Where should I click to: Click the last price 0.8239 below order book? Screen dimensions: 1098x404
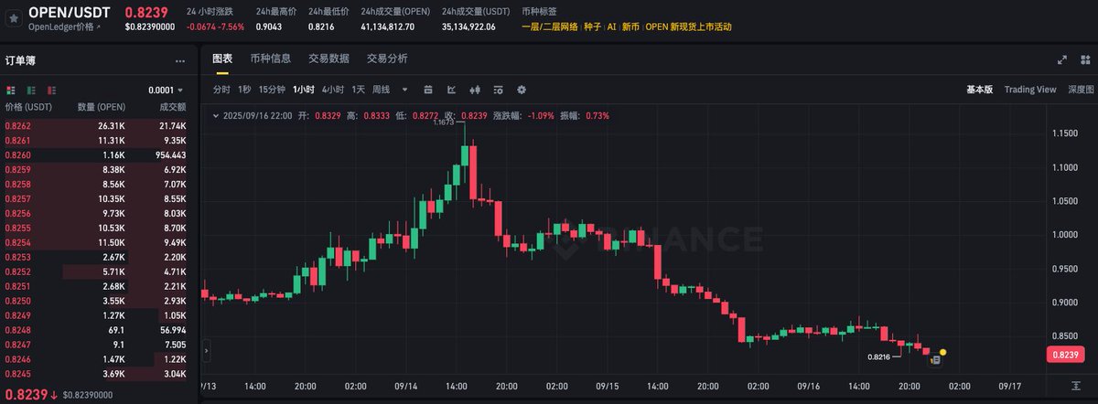click(25, 394)
